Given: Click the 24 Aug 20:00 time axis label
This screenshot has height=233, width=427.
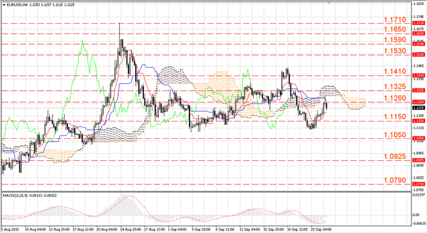Looking at the screenshot, I should [x=131, y=229].
